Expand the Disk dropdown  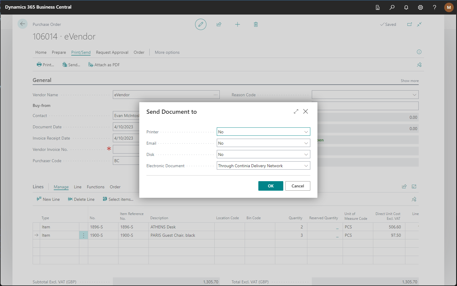point(263,154)
